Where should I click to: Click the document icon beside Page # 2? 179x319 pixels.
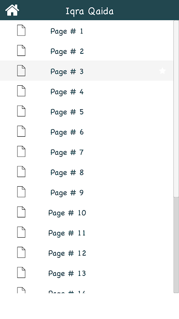click(x=21, y=51)
